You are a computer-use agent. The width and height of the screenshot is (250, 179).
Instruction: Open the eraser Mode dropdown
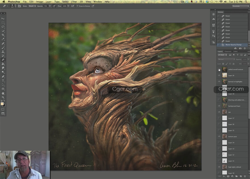coord(32,6)
